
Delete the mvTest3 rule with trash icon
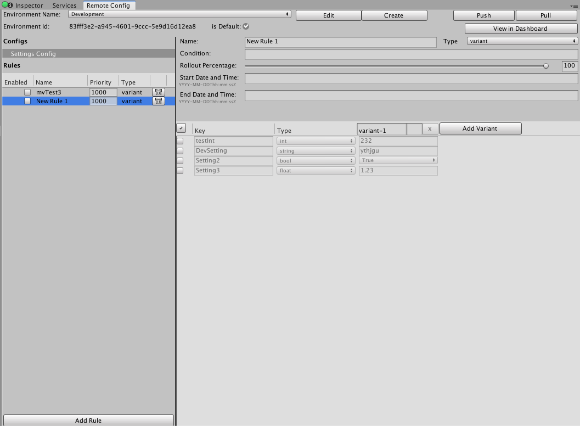click(158, 92)
